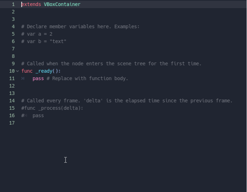
Task: Click the tab indent marker on line 16
Action: click(26, 115)
